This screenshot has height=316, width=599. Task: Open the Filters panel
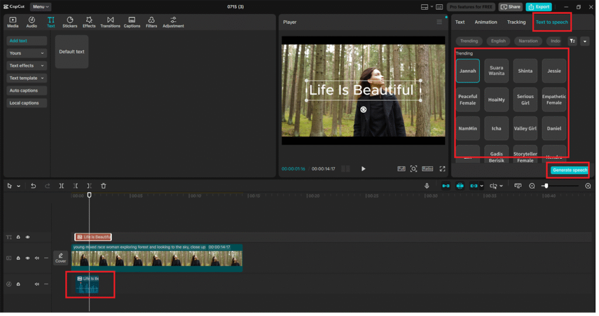[x=151, y=22]
